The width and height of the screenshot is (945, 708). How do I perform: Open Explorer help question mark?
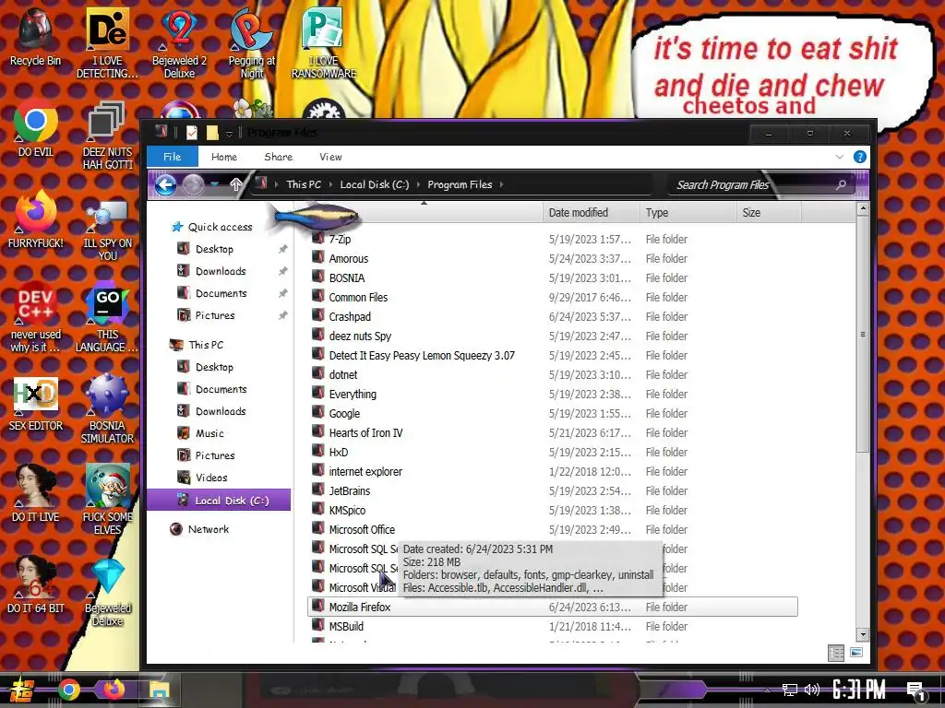click(x=860, y=157)
